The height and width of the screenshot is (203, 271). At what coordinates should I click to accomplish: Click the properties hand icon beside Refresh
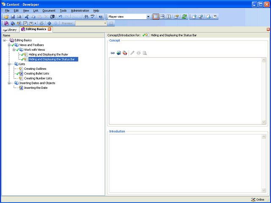(x=177, y=17)
